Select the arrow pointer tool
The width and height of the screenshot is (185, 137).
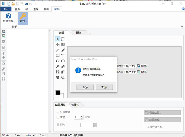coord(58,39)
